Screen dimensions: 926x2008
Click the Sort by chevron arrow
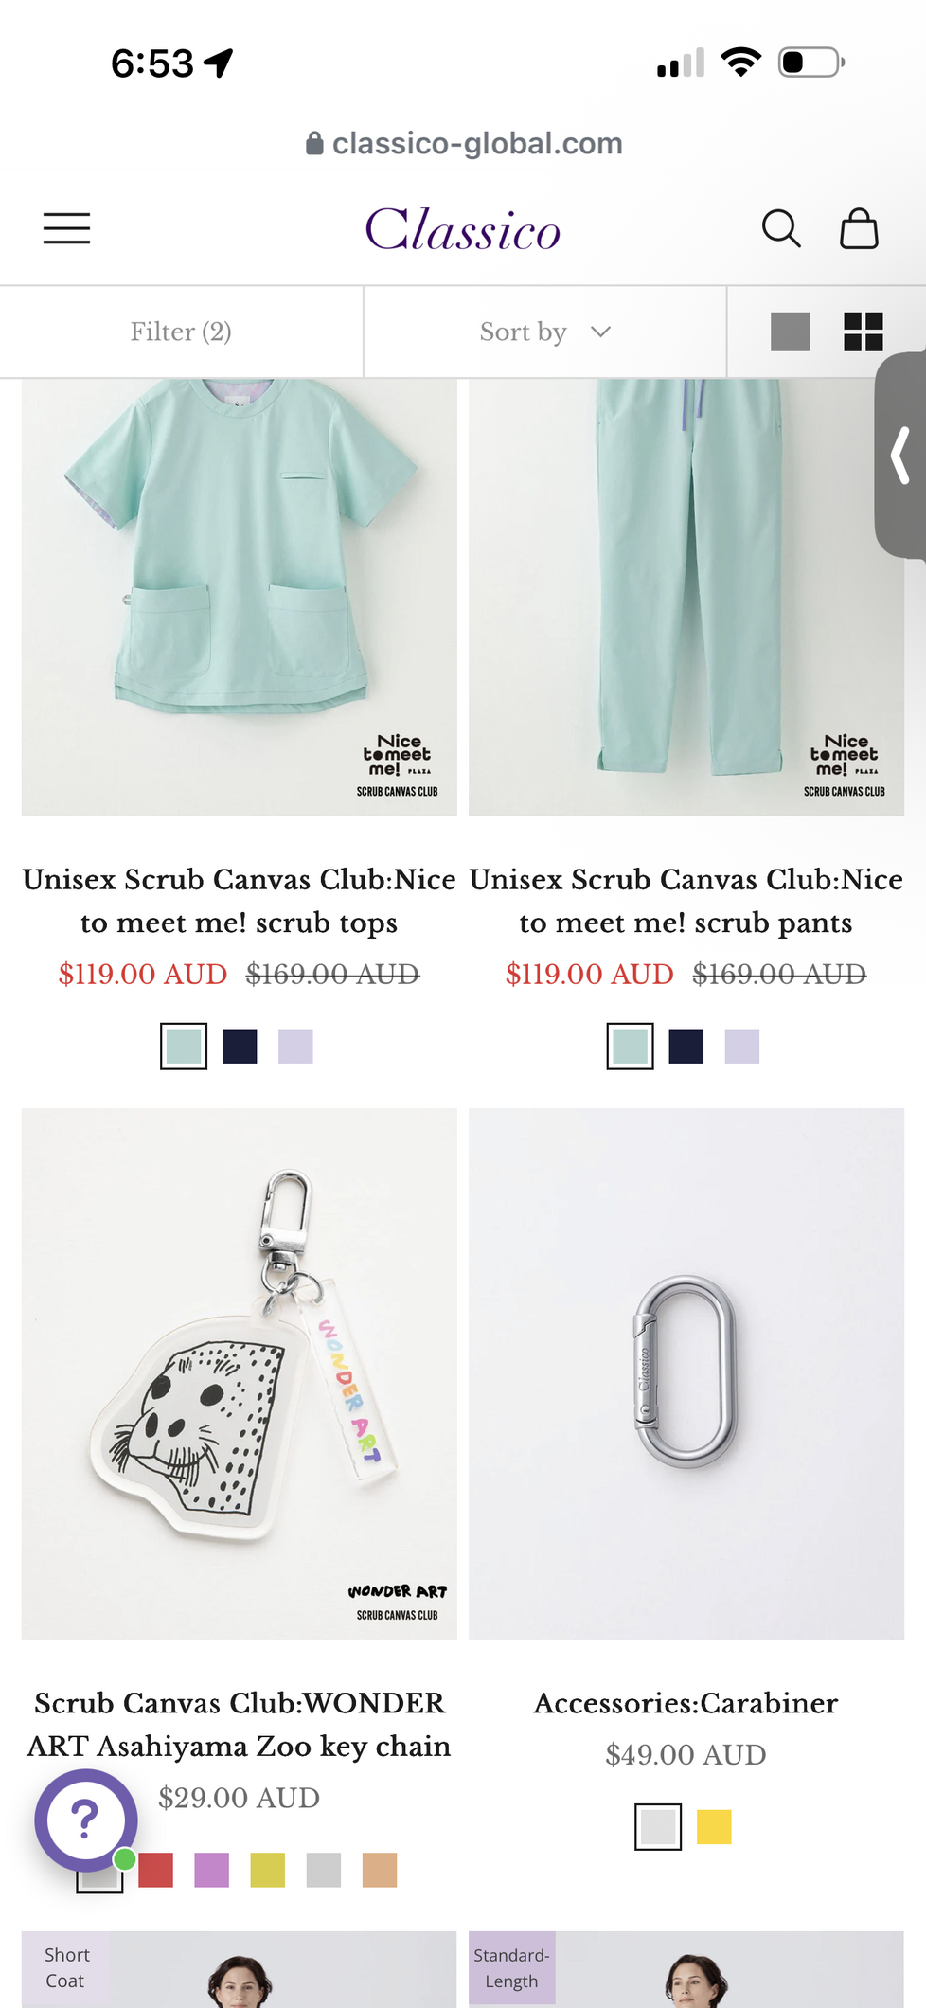point(600,332)
